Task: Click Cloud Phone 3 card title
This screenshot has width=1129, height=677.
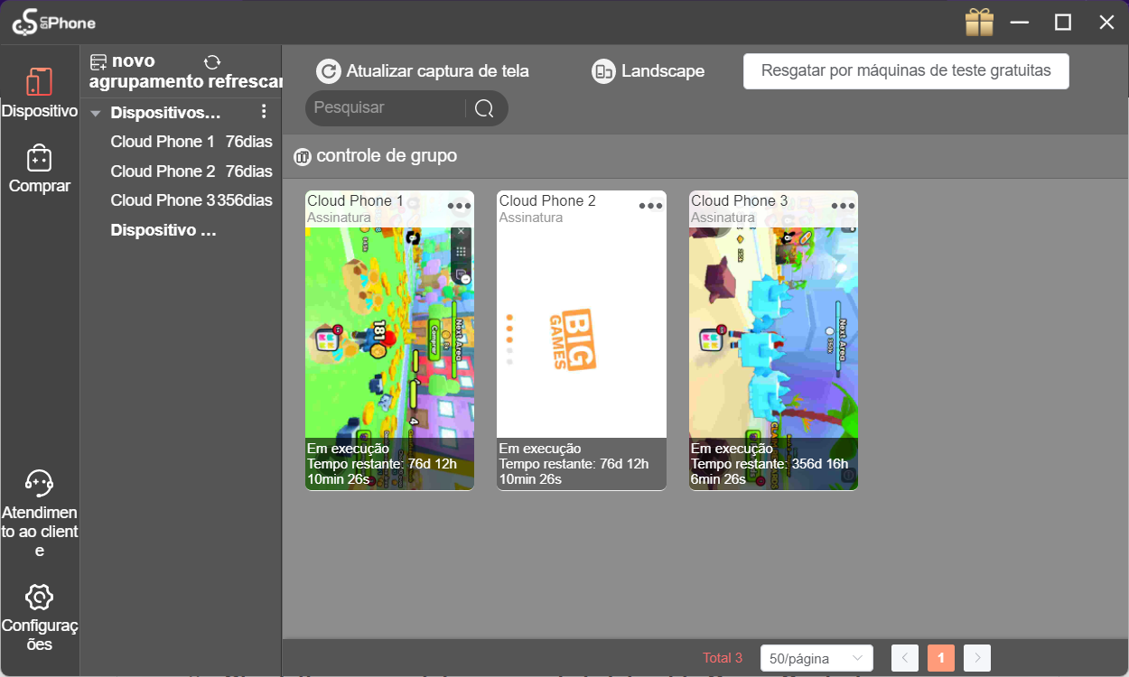Action: tap(740, 200)
